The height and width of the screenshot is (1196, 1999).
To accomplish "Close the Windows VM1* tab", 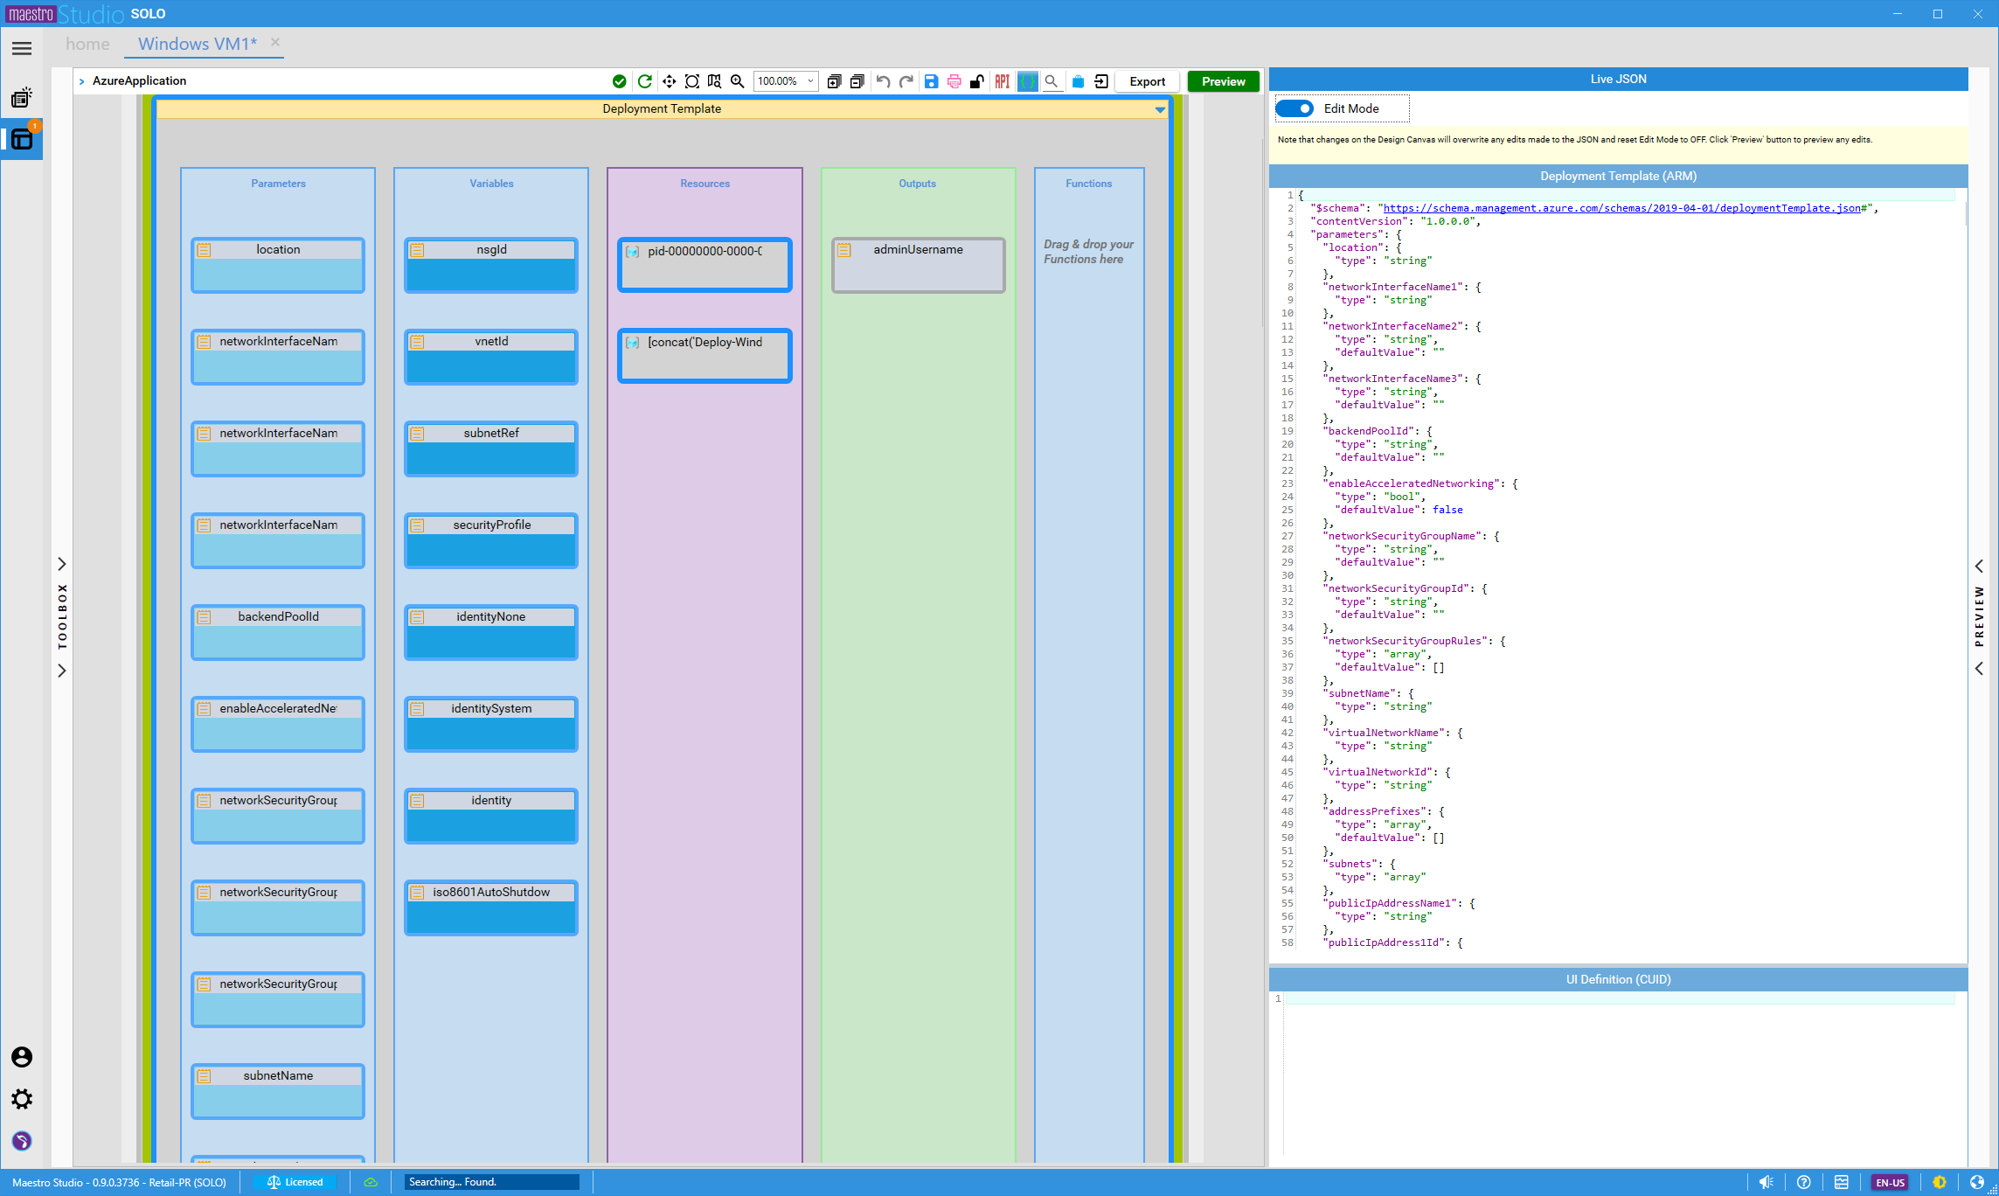I will pos(275,42).
